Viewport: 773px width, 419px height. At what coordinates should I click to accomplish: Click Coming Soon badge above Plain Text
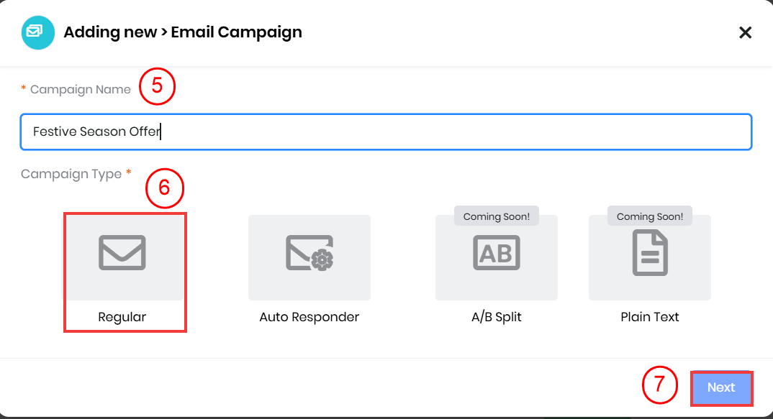tap(650, 216)
